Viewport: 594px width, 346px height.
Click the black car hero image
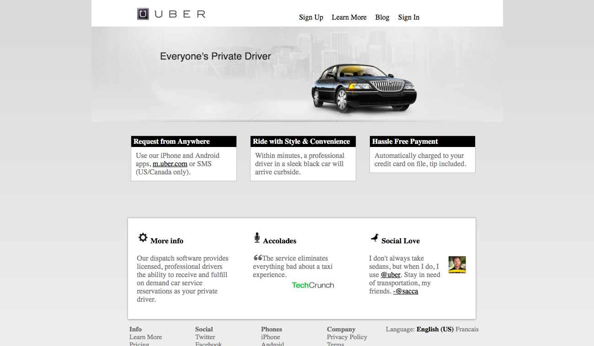click(364, 88)
